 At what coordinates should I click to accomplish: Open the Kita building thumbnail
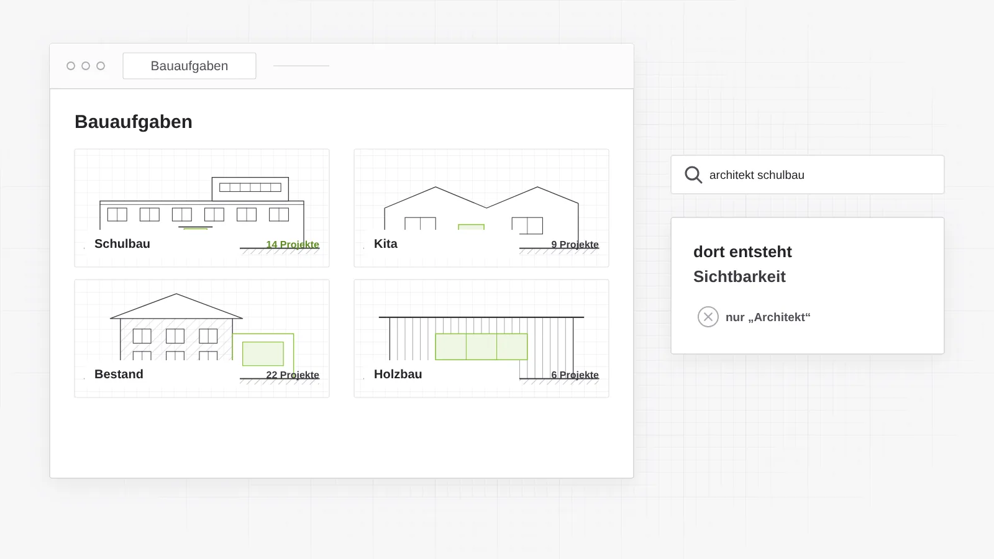(x=481, y=208)
